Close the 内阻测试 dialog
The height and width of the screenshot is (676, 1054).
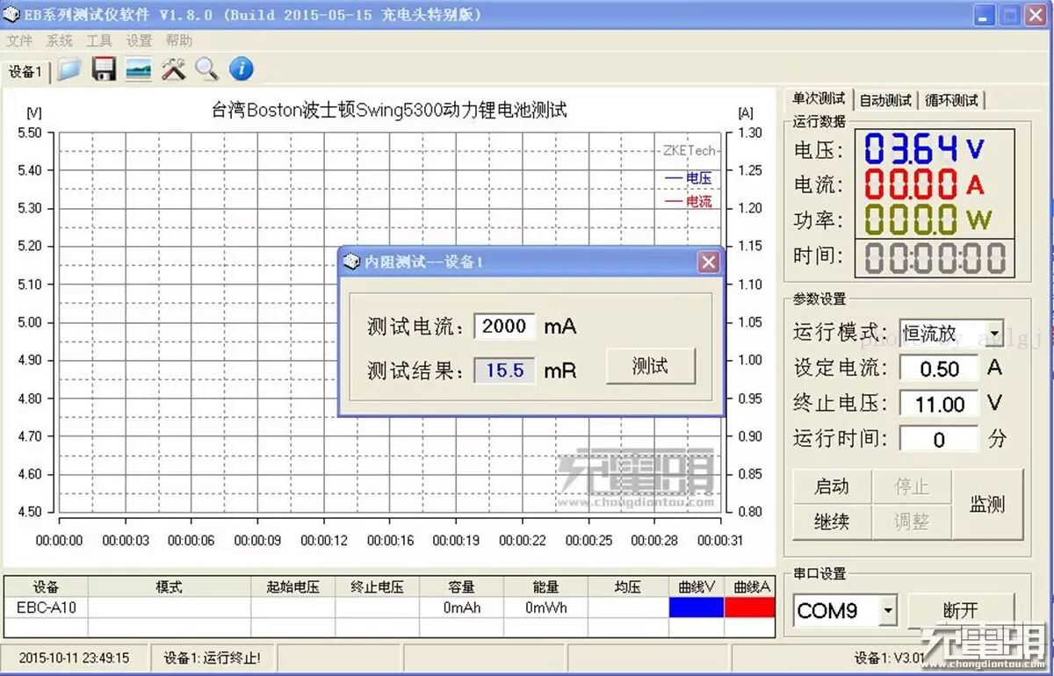point(709,262)
